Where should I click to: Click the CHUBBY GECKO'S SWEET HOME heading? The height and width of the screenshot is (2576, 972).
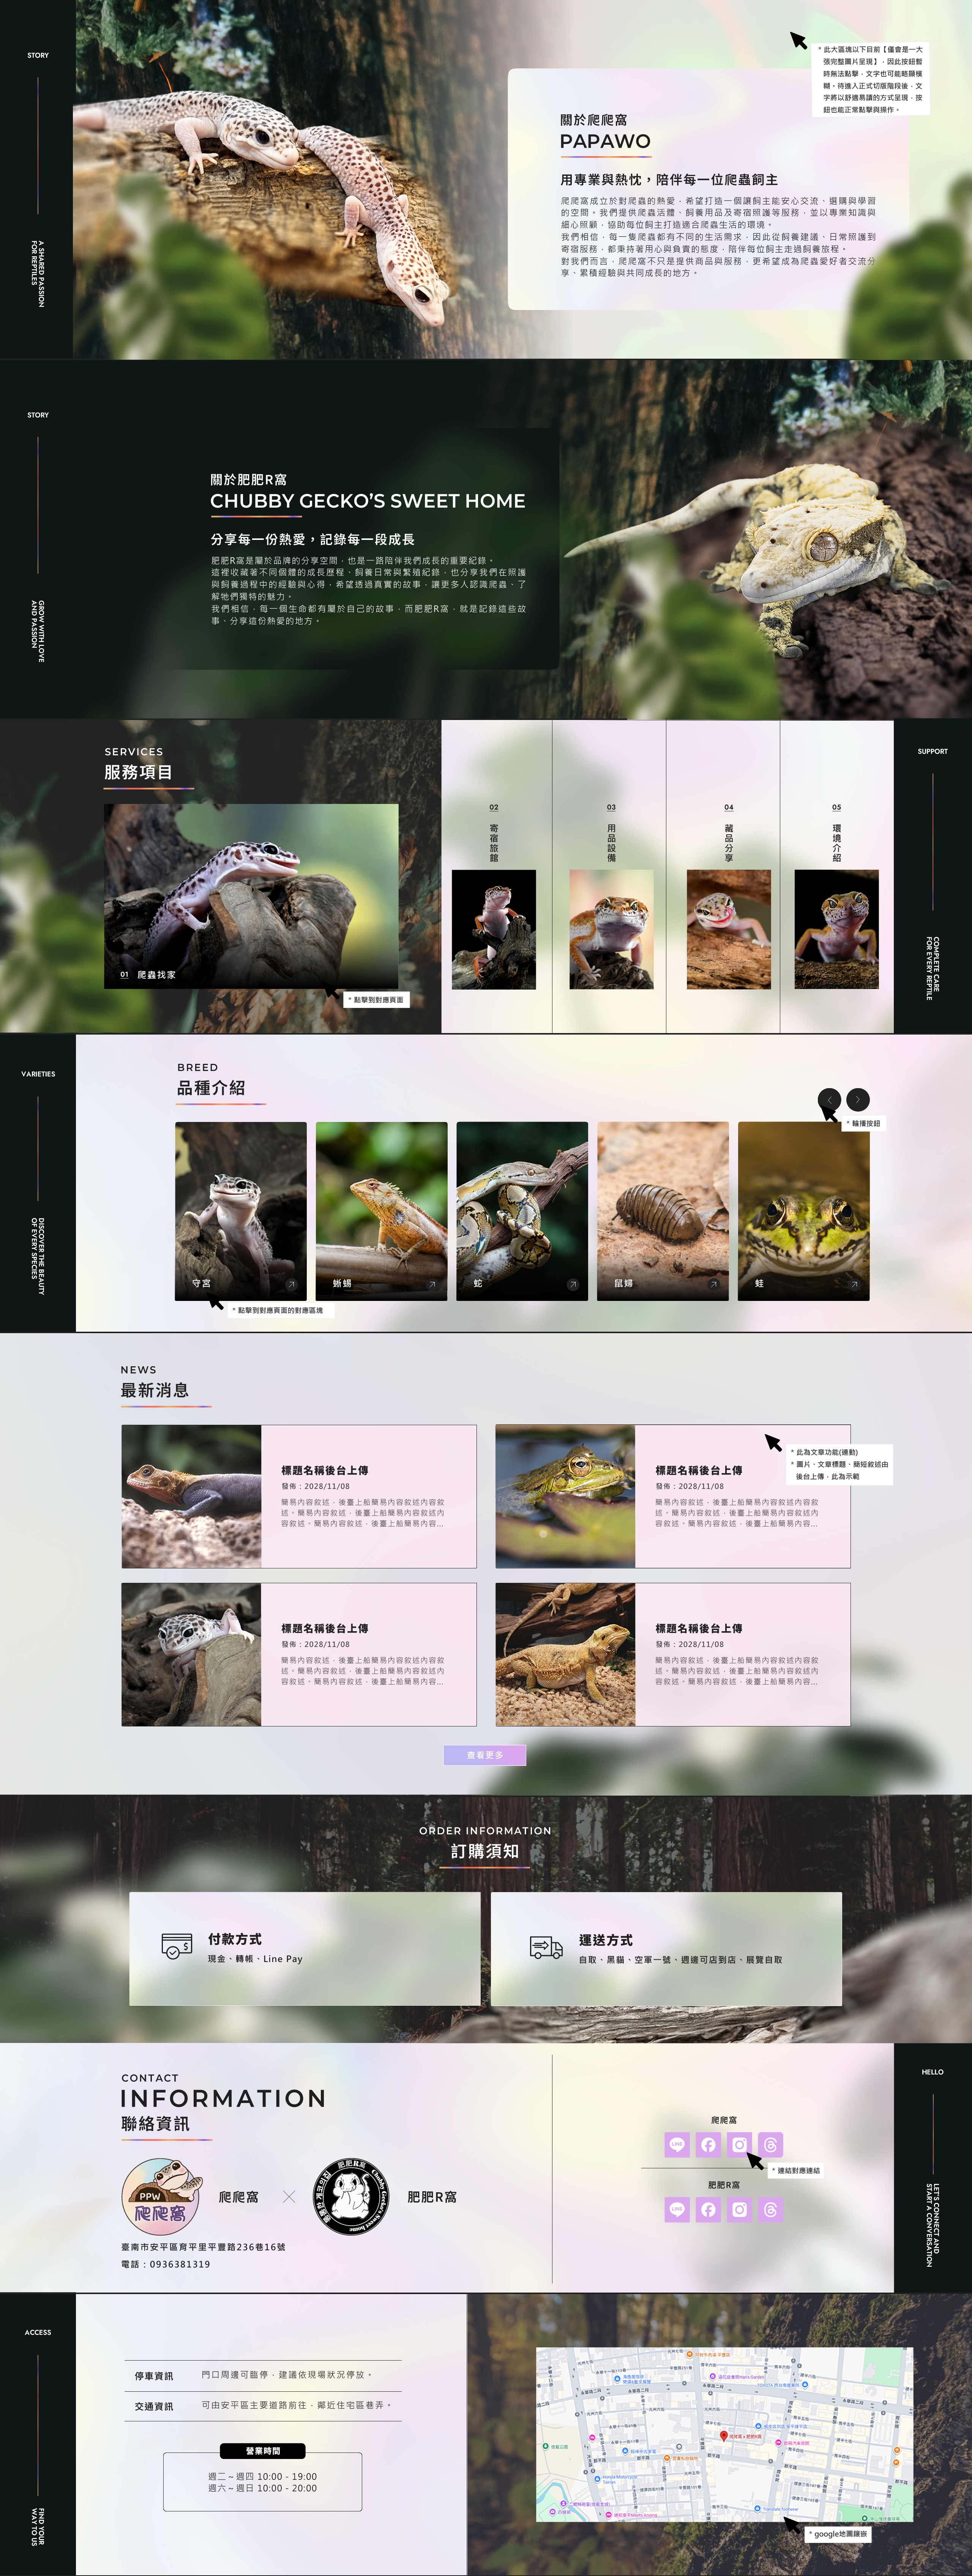[368, 501]
